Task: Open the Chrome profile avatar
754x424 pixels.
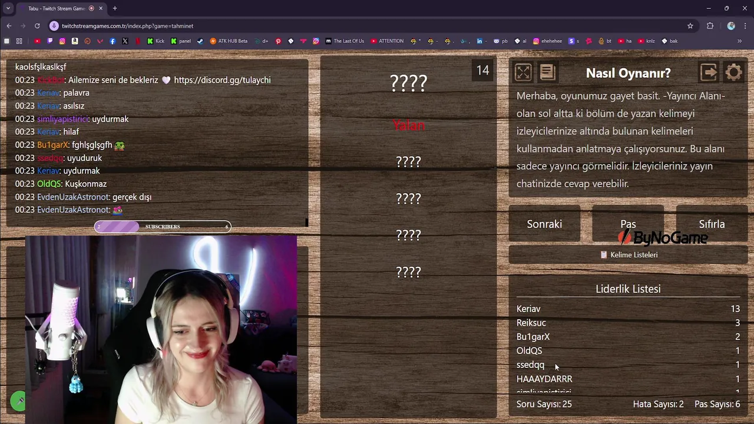Action: [x=731, y=26]
